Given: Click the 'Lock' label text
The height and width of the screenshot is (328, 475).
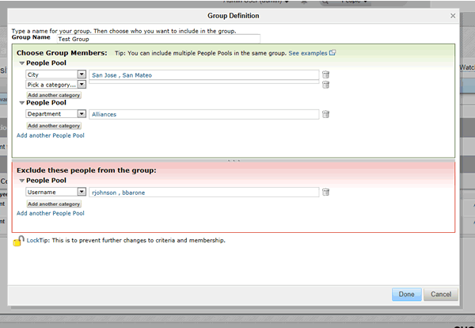Looking at the screenshot, I should point(32,240).
